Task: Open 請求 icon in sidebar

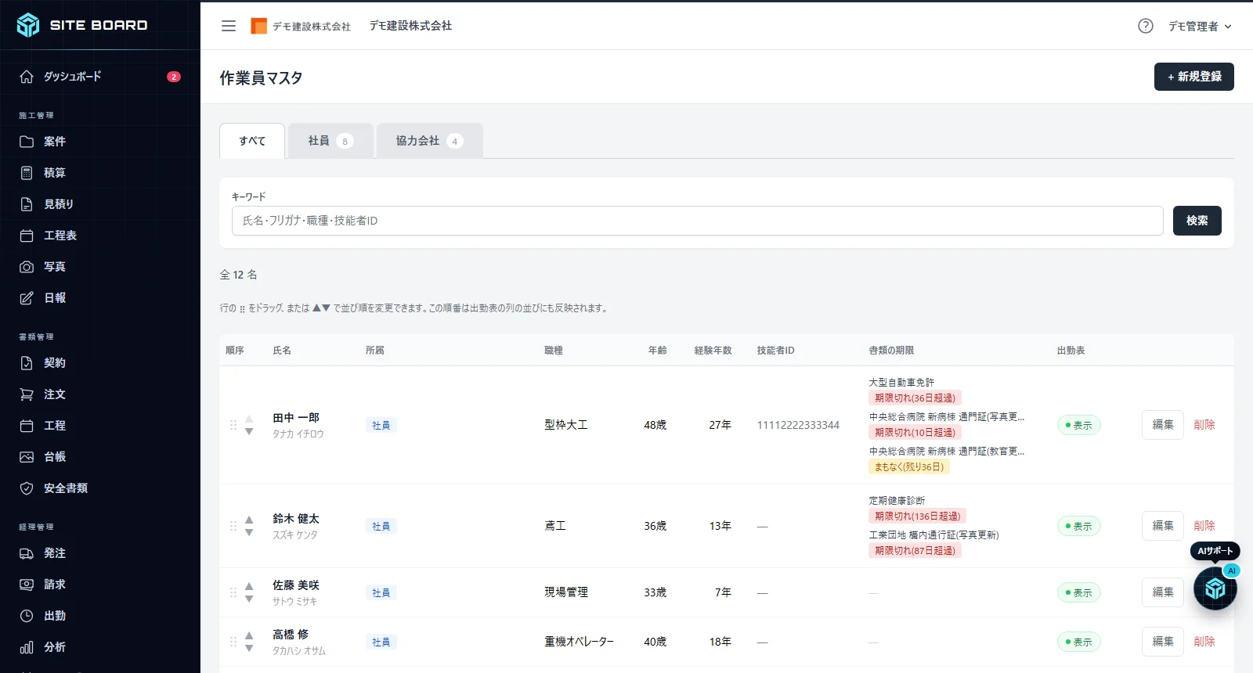Action: [27, 585]
